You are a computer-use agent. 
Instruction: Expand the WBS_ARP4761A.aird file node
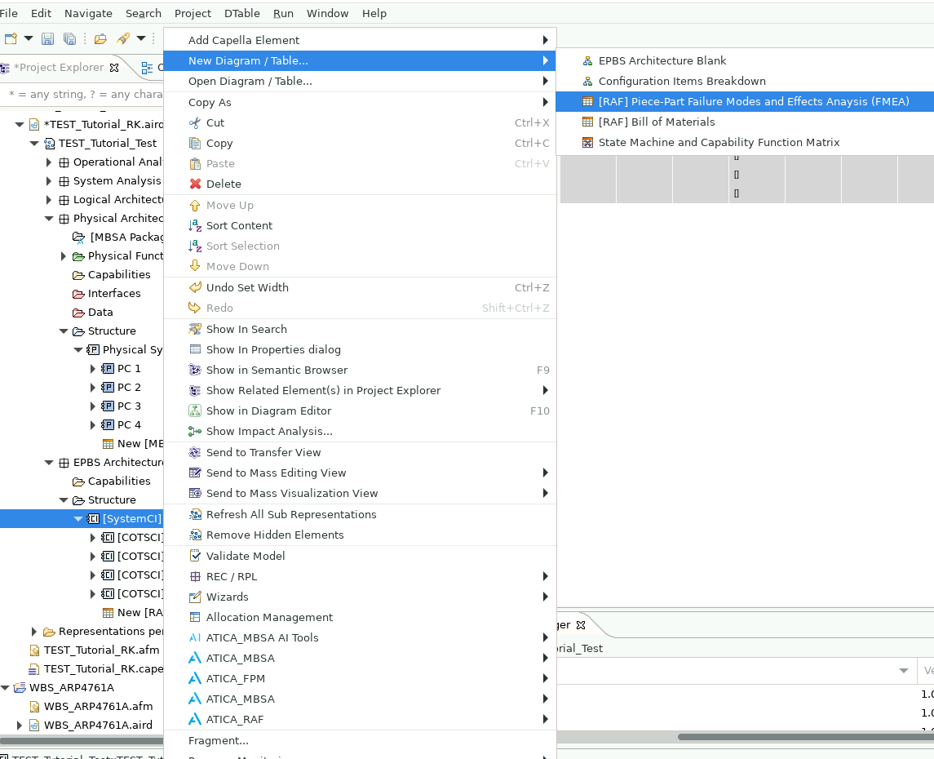click(x=19, y=725)
